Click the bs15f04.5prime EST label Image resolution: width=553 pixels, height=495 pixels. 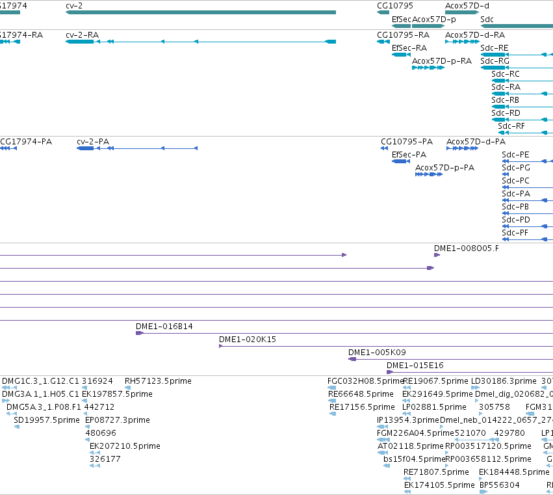[415, 460]
